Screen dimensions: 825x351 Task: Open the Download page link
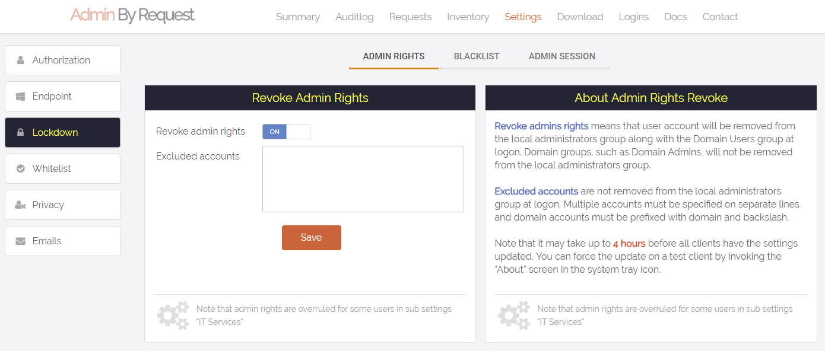click(580, 17)
